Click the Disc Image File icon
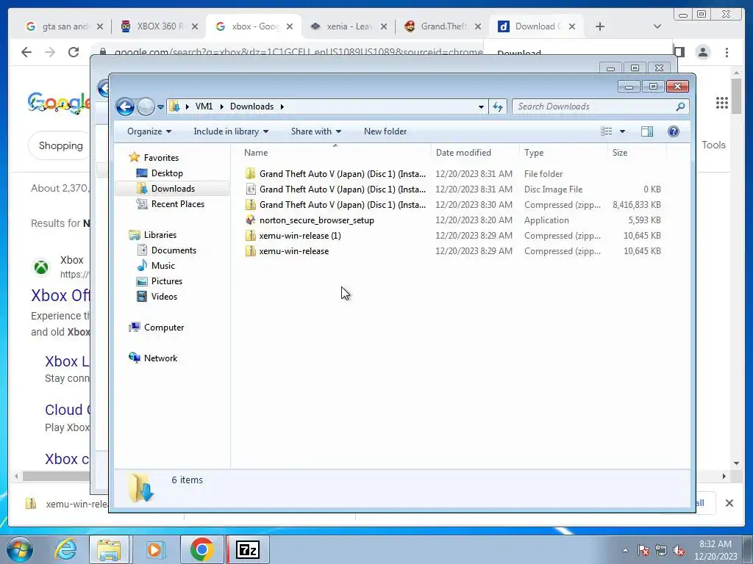Image resolution: width=753 pixels, height=564 pixels. 250,189
